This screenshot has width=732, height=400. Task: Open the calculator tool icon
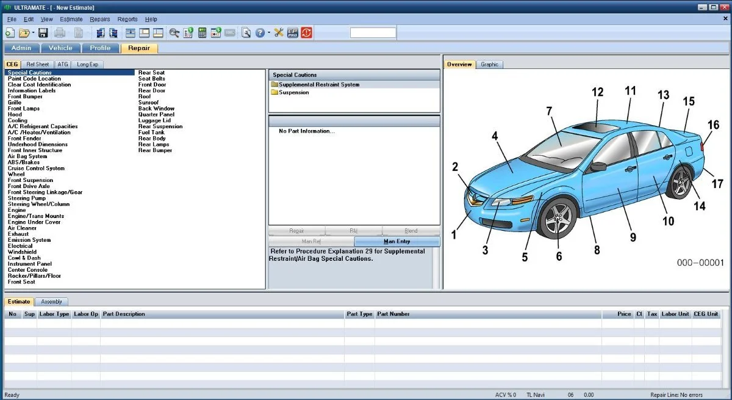[x=202, y=33]
